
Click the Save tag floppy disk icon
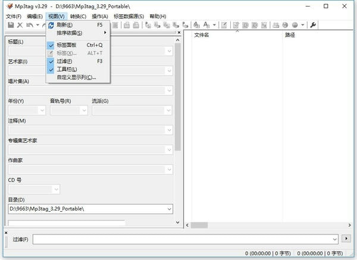[x=11, y=25]
